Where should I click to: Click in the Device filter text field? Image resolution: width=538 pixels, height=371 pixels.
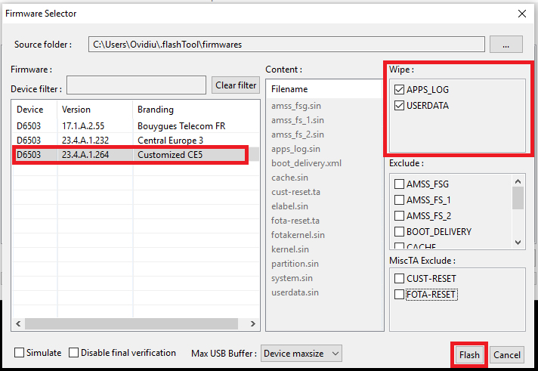pos(136,85)
